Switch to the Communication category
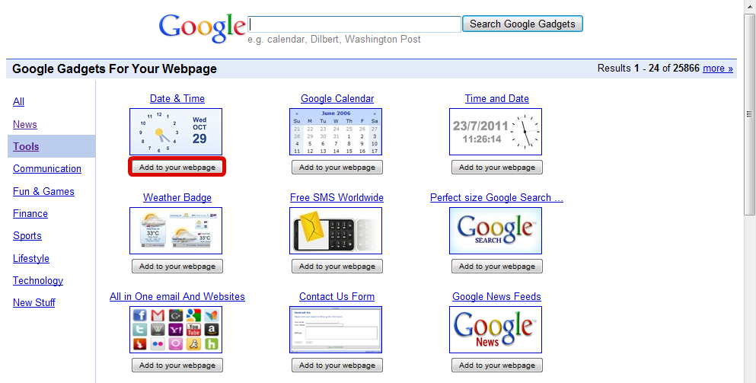 click(x=46, y=169)
